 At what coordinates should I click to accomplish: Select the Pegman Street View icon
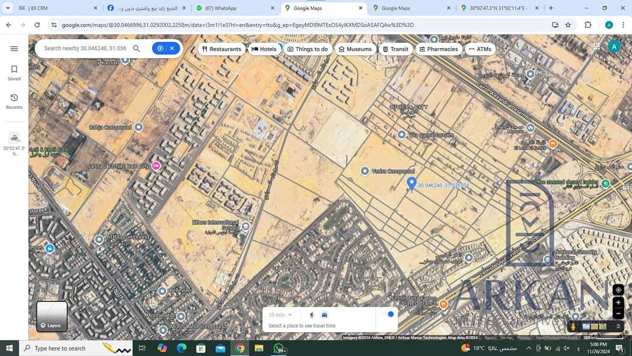tap(573, 326)
